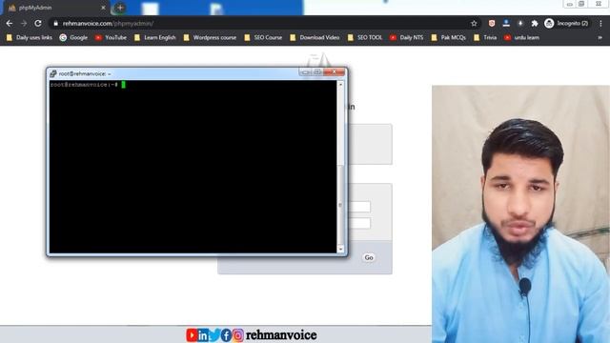Go back using browser back arrow

click(10, 23)
